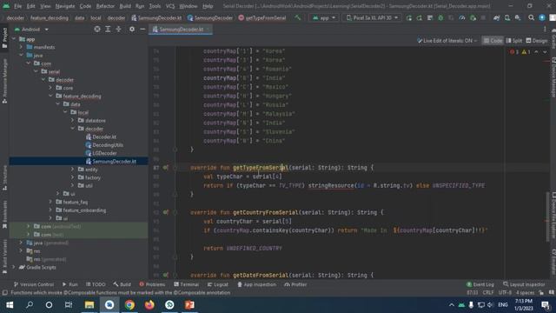Open Project tool window sidebar button
This screenshot has width=556, height=313.
(x=4, y=38)
